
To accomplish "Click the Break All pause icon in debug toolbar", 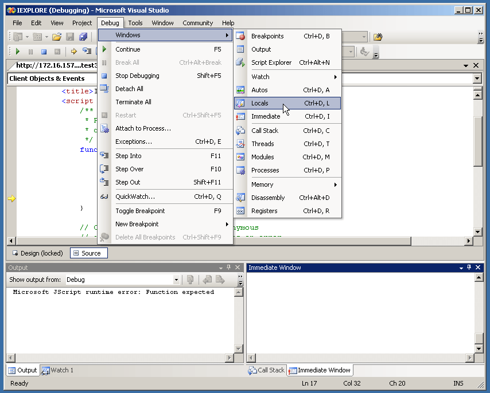I will point(30,52).
